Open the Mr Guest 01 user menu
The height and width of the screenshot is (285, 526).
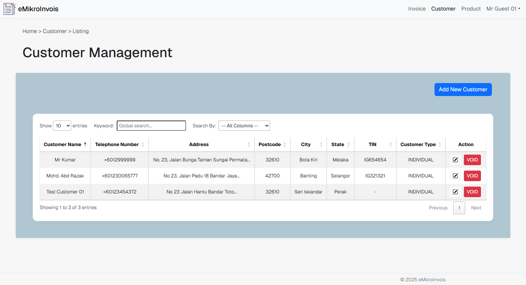pos(503,9)
